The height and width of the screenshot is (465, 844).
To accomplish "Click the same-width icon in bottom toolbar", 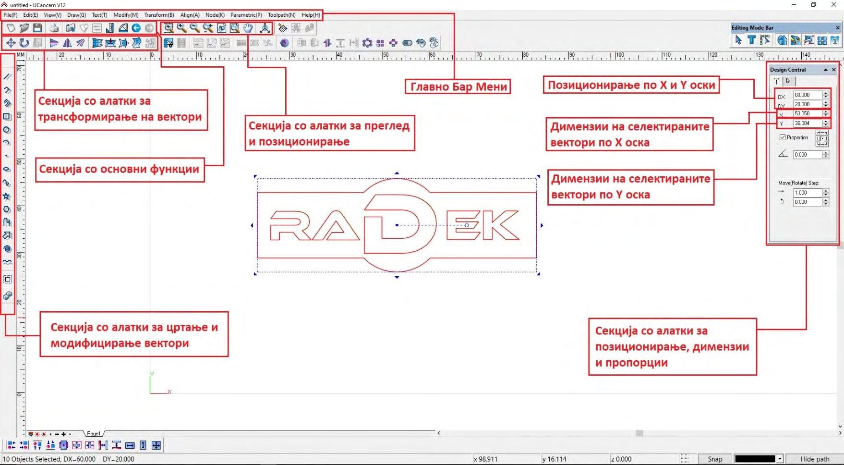I will pyautogui.click(x=130, y=445).
